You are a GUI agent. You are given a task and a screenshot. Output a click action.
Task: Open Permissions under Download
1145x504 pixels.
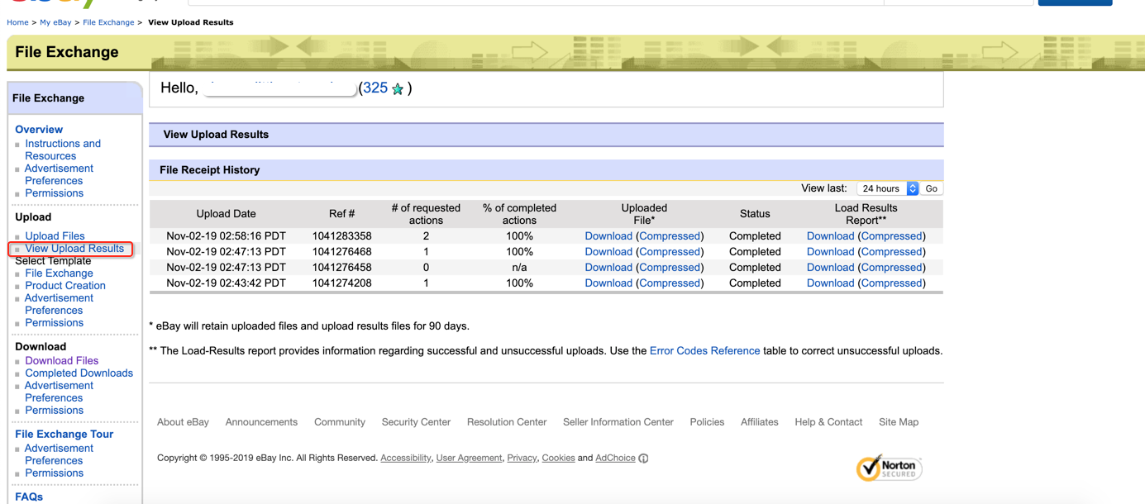coord(54,411)
